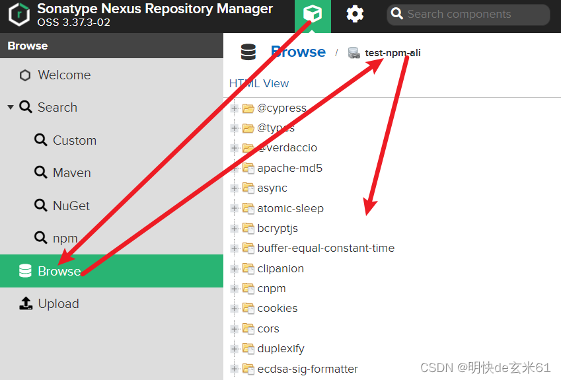Expand the @cypress folder node

[235, 108]
